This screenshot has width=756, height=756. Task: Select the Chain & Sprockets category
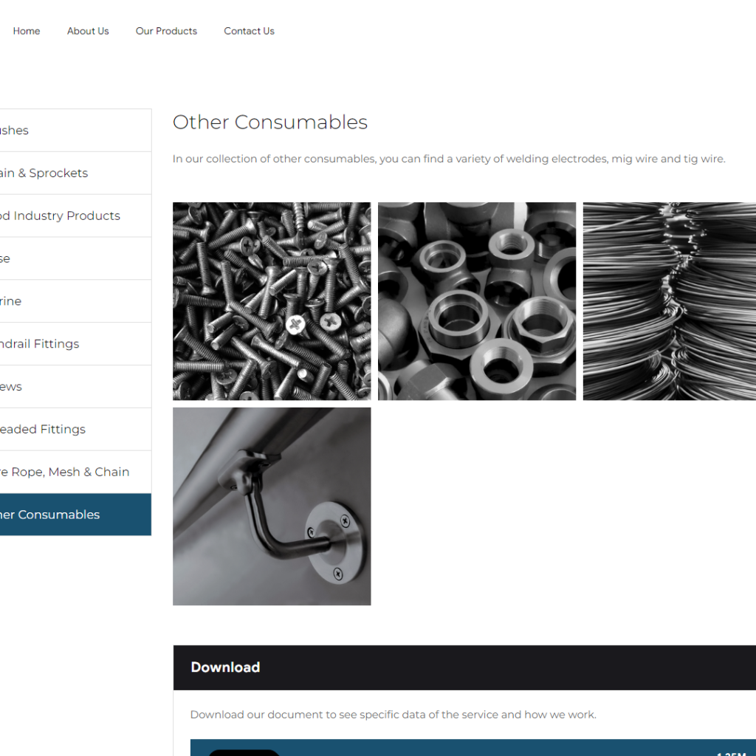point(76,173)
